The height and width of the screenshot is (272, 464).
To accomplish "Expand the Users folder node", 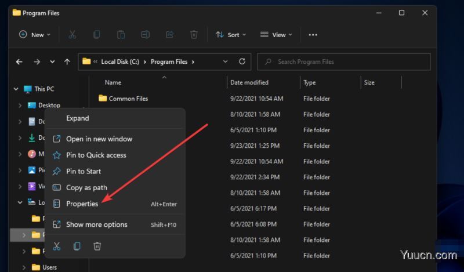I will coord(24,267).
